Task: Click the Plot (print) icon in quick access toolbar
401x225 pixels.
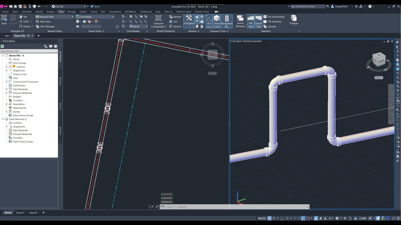Action: [34, 6]
